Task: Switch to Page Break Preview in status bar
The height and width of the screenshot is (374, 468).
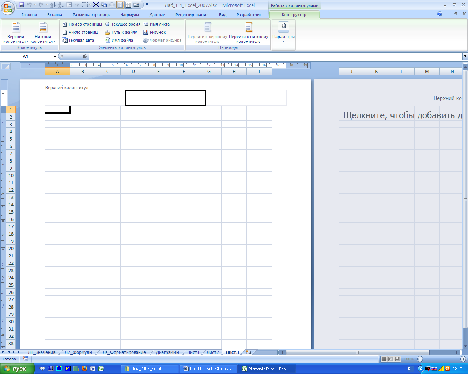Action: (397, 359)
